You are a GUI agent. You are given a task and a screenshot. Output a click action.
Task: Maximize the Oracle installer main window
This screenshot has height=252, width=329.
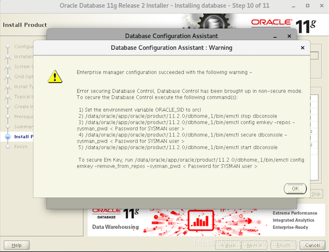[x=308, y=5]
